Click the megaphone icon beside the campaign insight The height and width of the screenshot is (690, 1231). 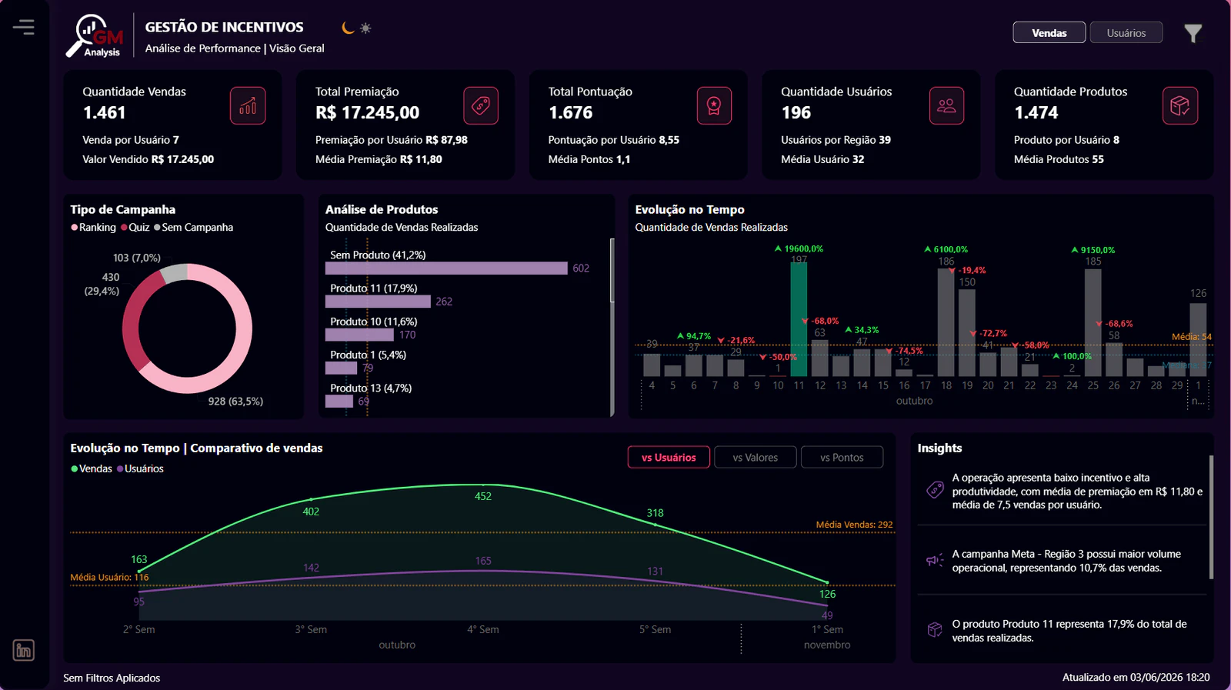coord(935,560)
